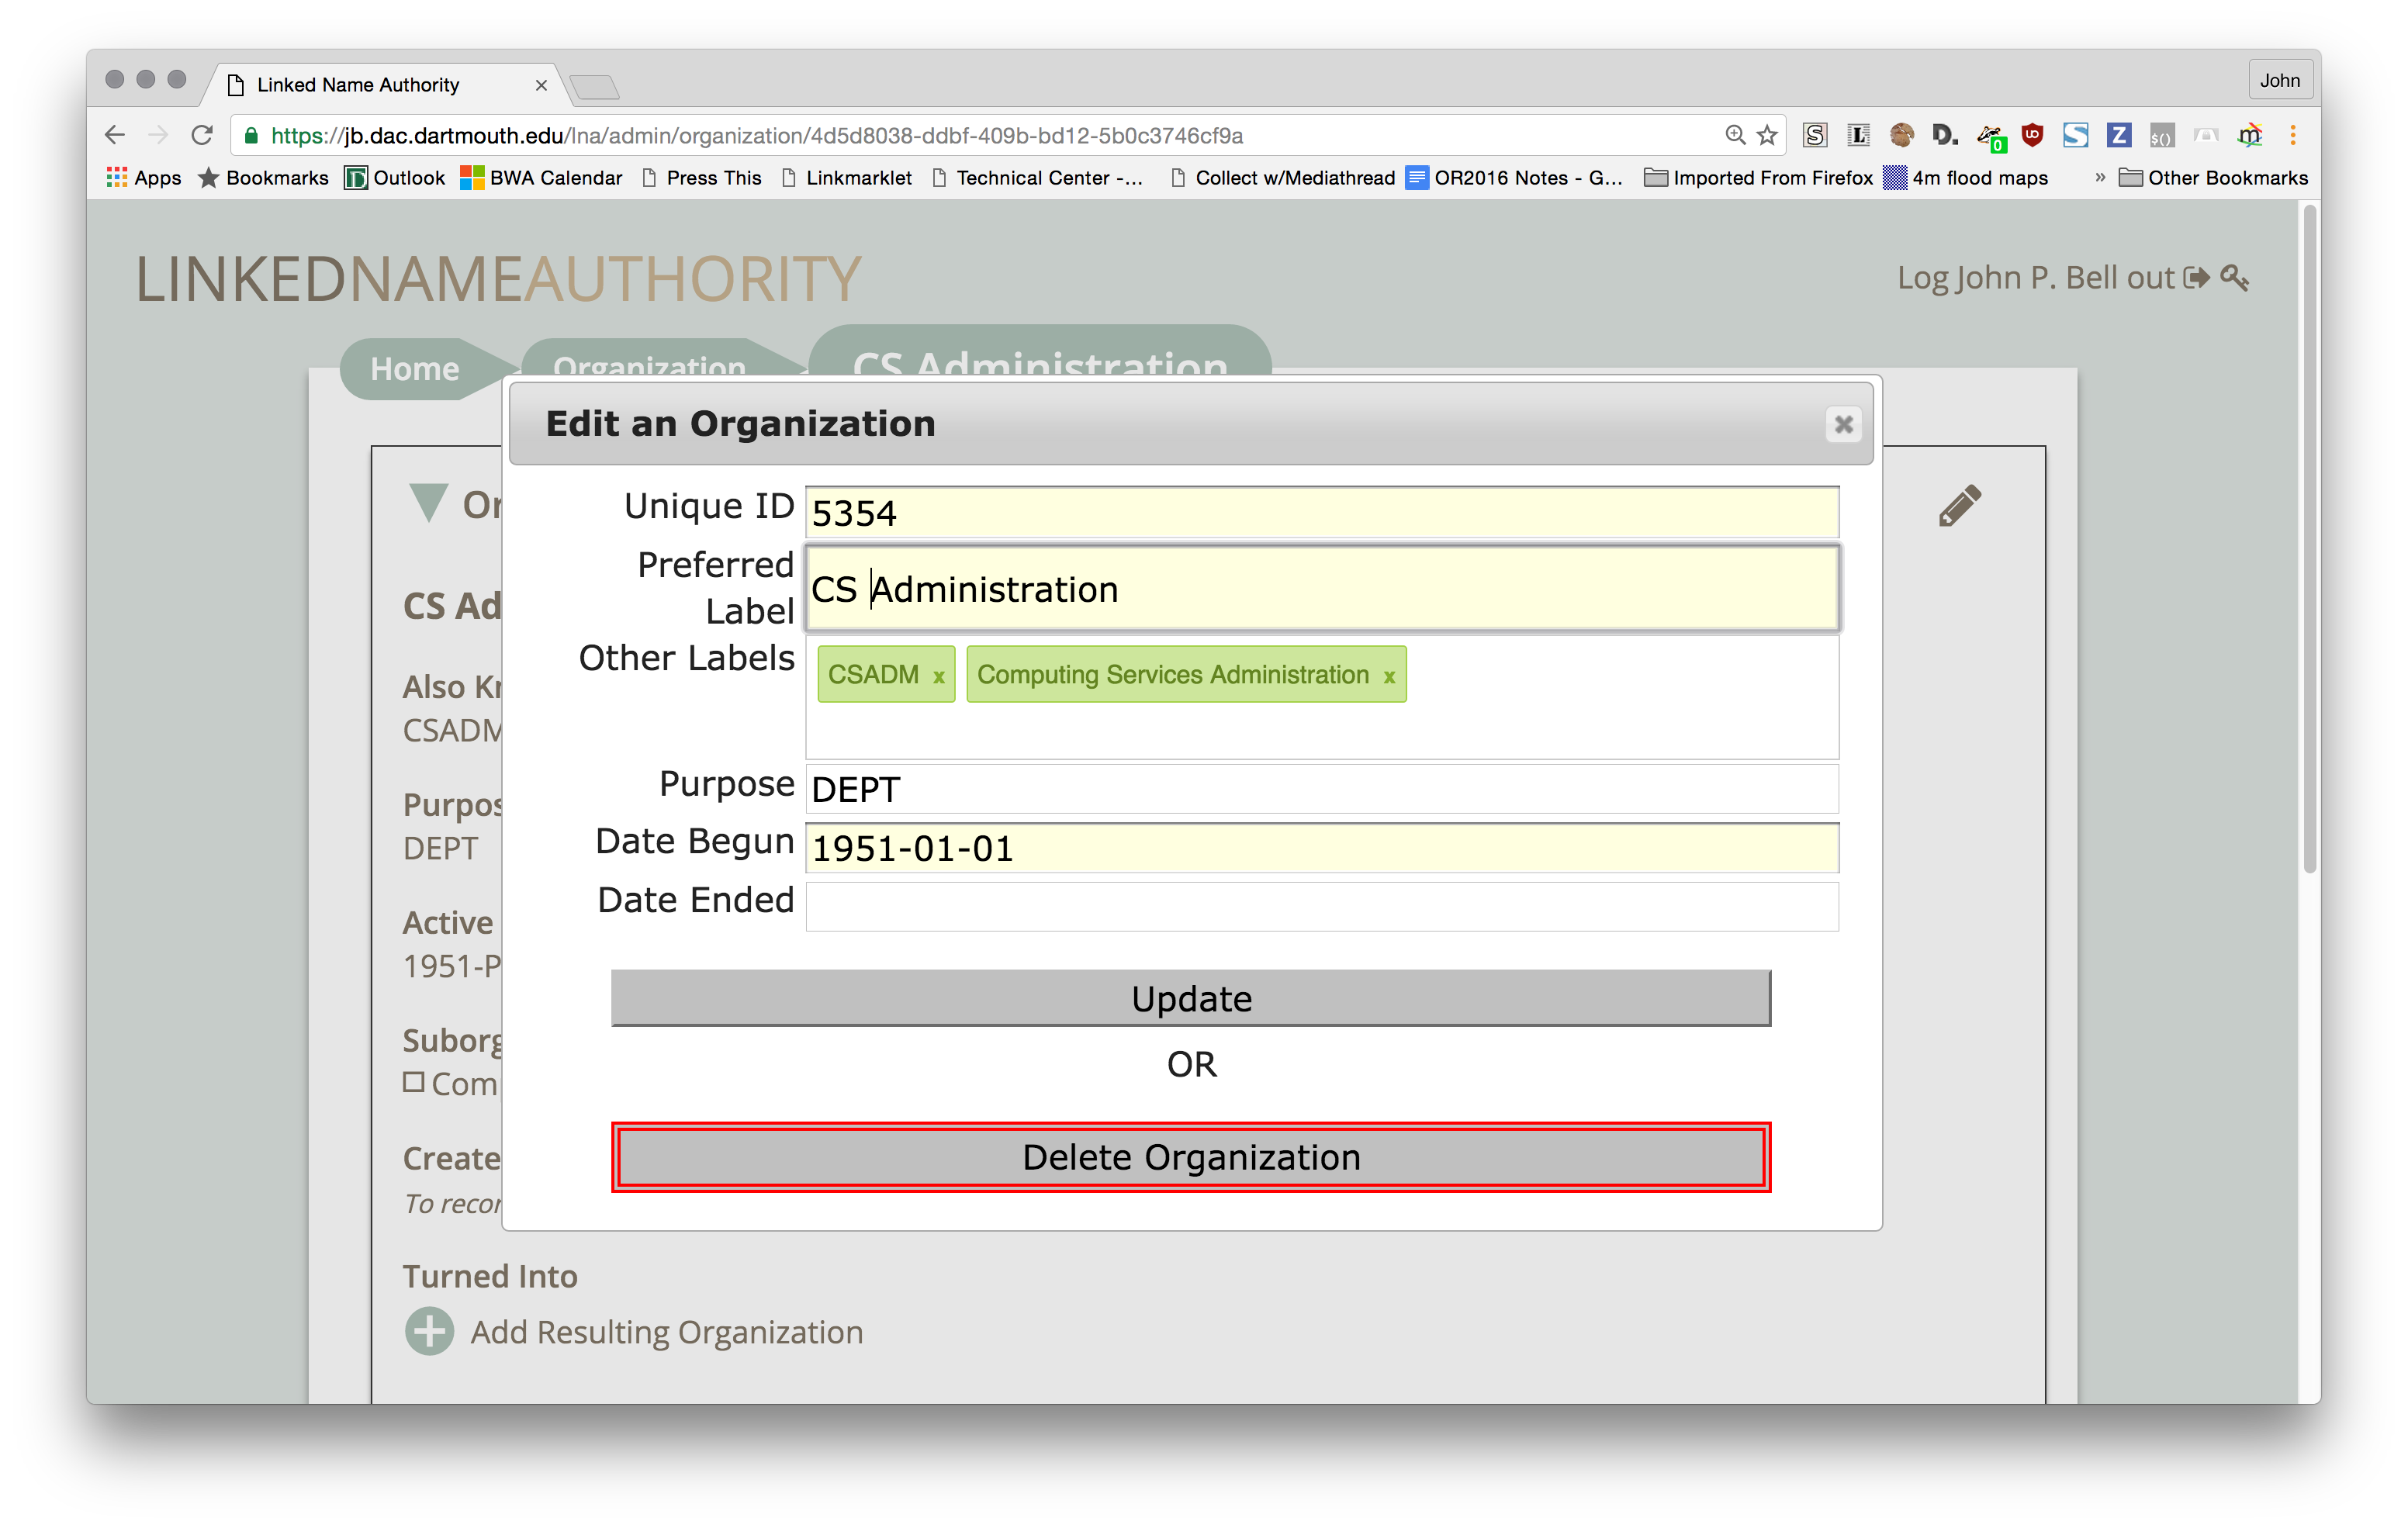Click the green secure padlock icon

[x=252, y=135]
